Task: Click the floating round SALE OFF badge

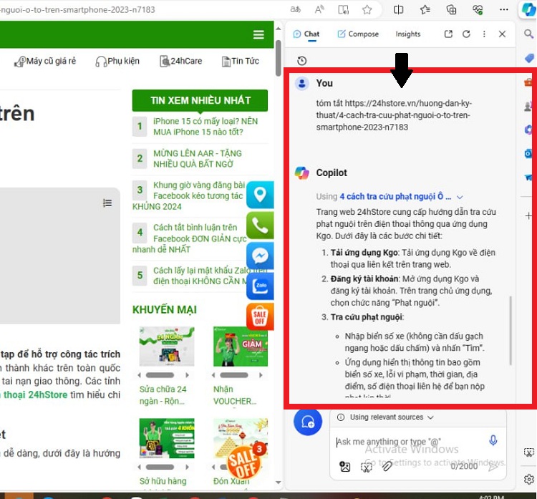Action: click(245, 461)
